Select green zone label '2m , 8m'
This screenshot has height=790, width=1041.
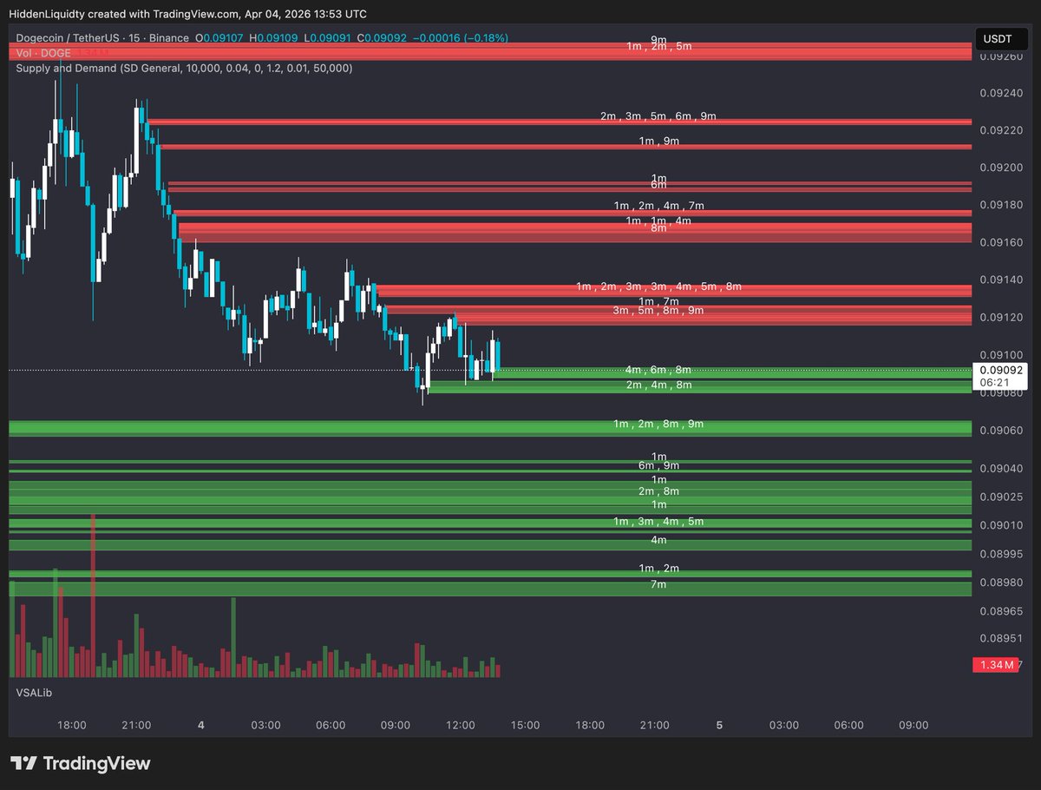[x=658, y=491]
